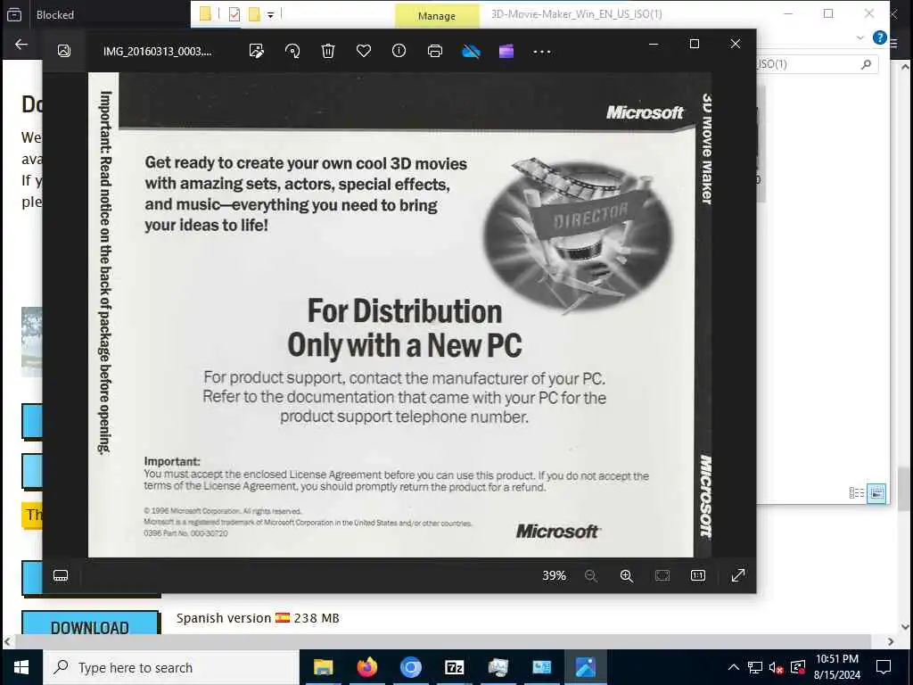The width and height of the screenshot is (913, 685).
Task: Open the notification center icon
Action: tap(884, 667)
